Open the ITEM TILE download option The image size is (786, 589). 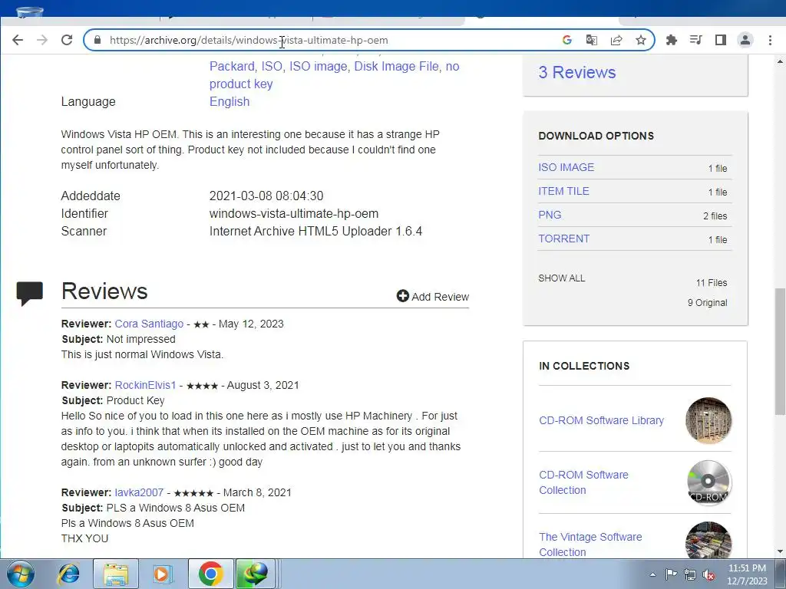[x=563, y=191]
